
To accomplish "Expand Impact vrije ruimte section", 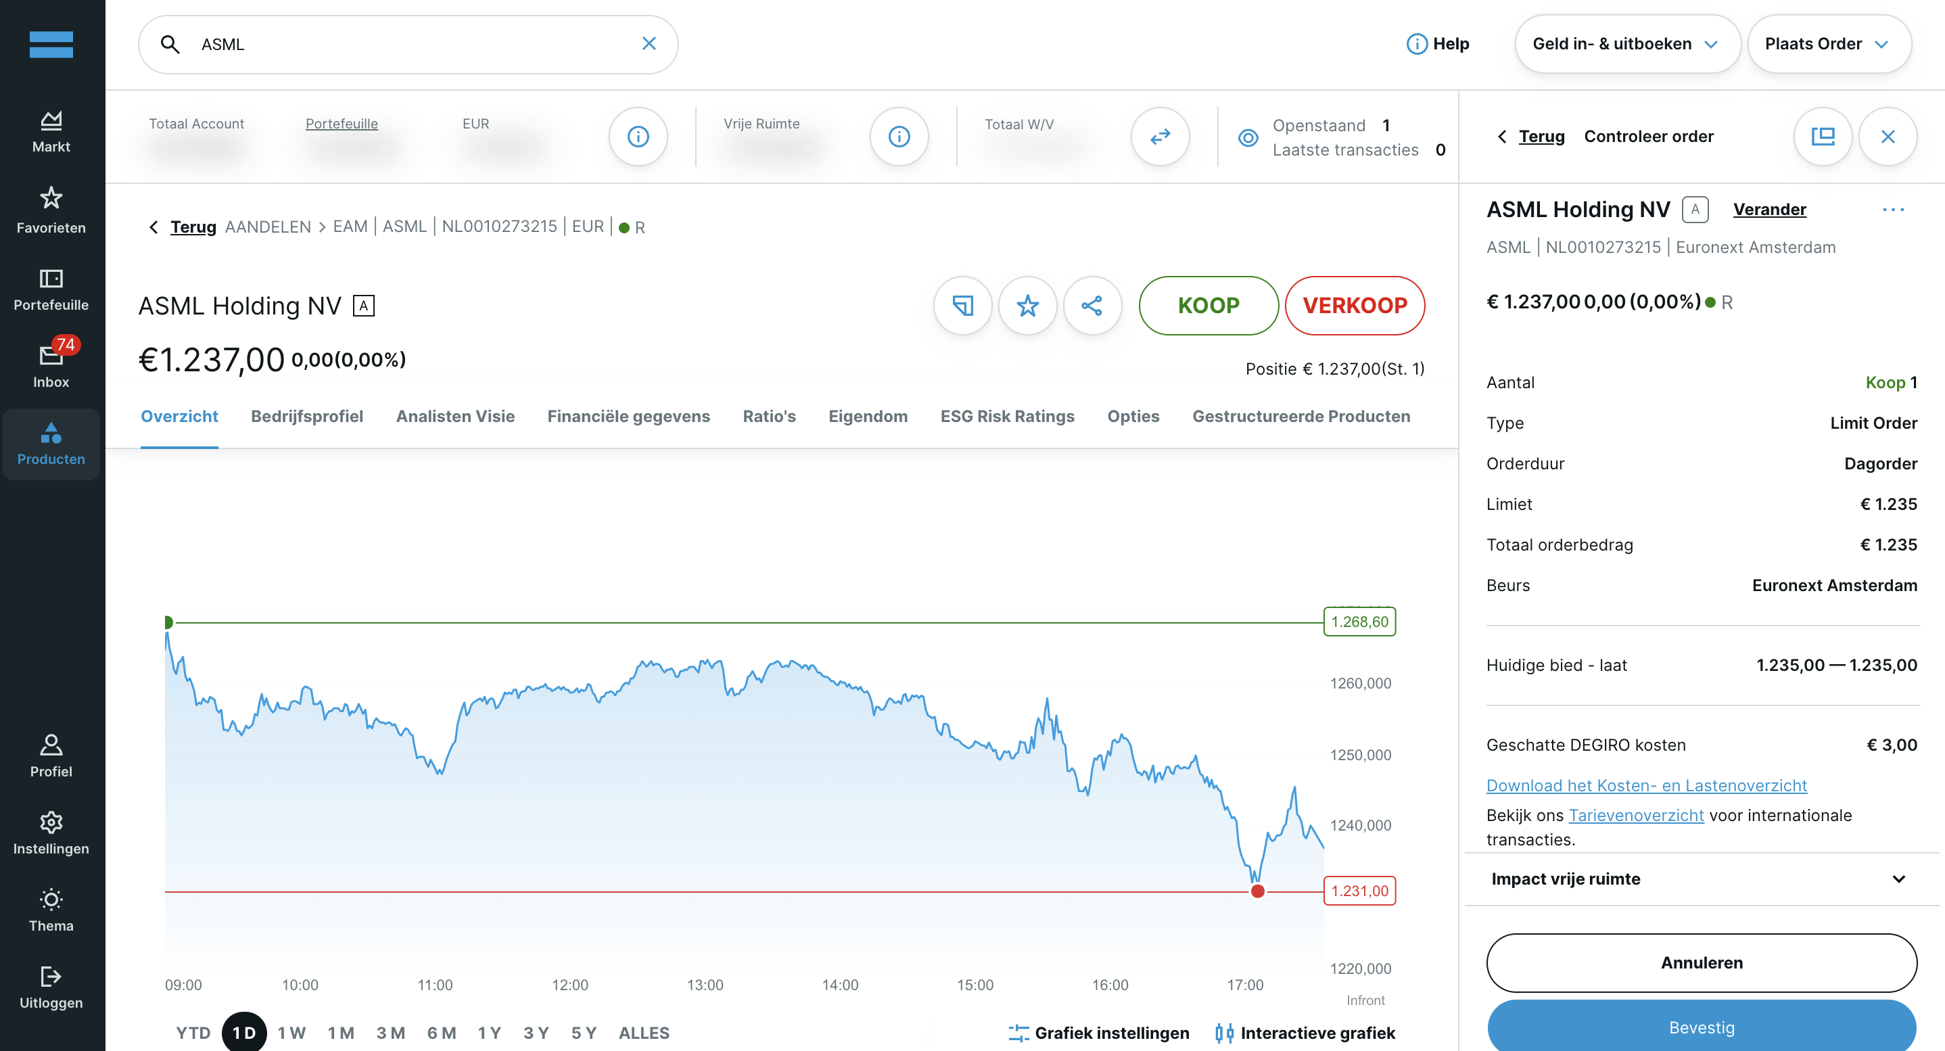I will (x=1702, y=879).
